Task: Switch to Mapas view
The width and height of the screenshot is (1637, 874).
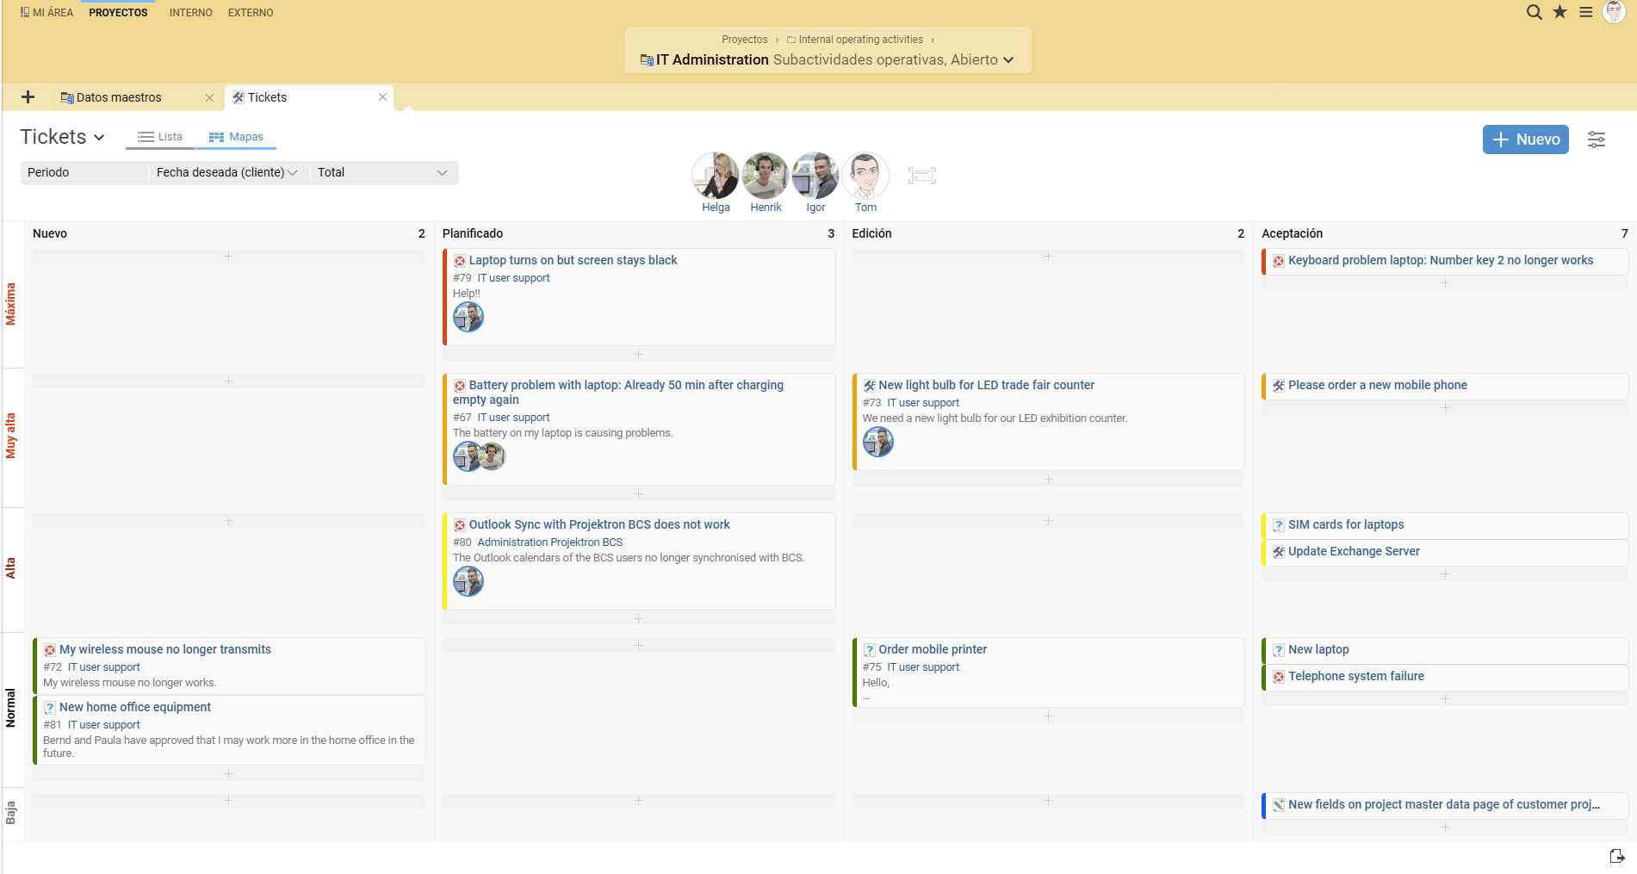Action: [x=236, y=137]
